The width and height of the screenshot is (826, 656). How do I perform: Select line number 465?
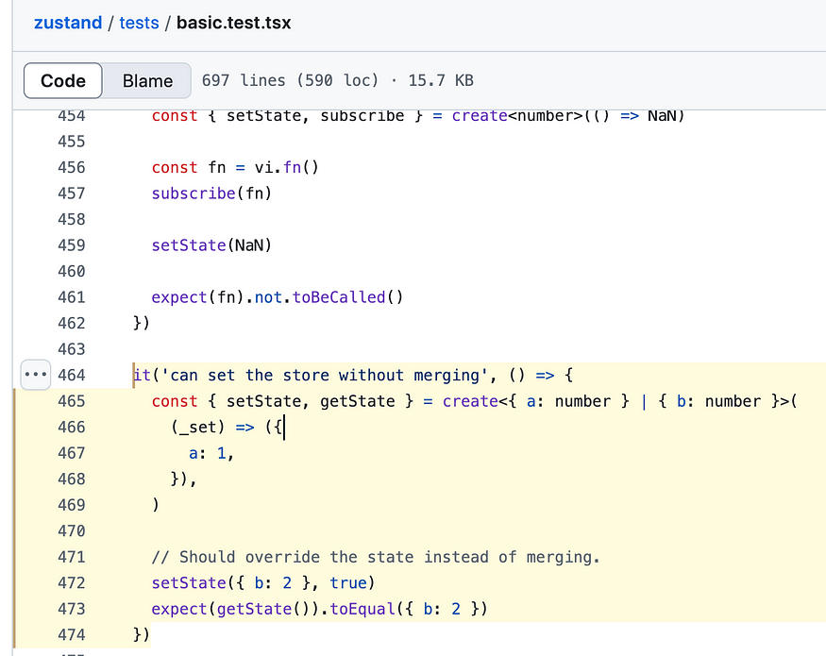pos(71,401)
